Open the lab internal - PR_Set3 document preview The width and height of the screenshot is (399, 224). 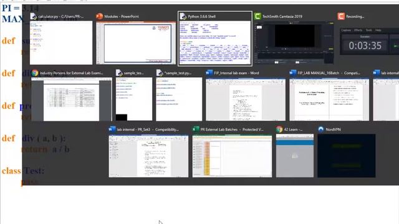coord(148,156)
